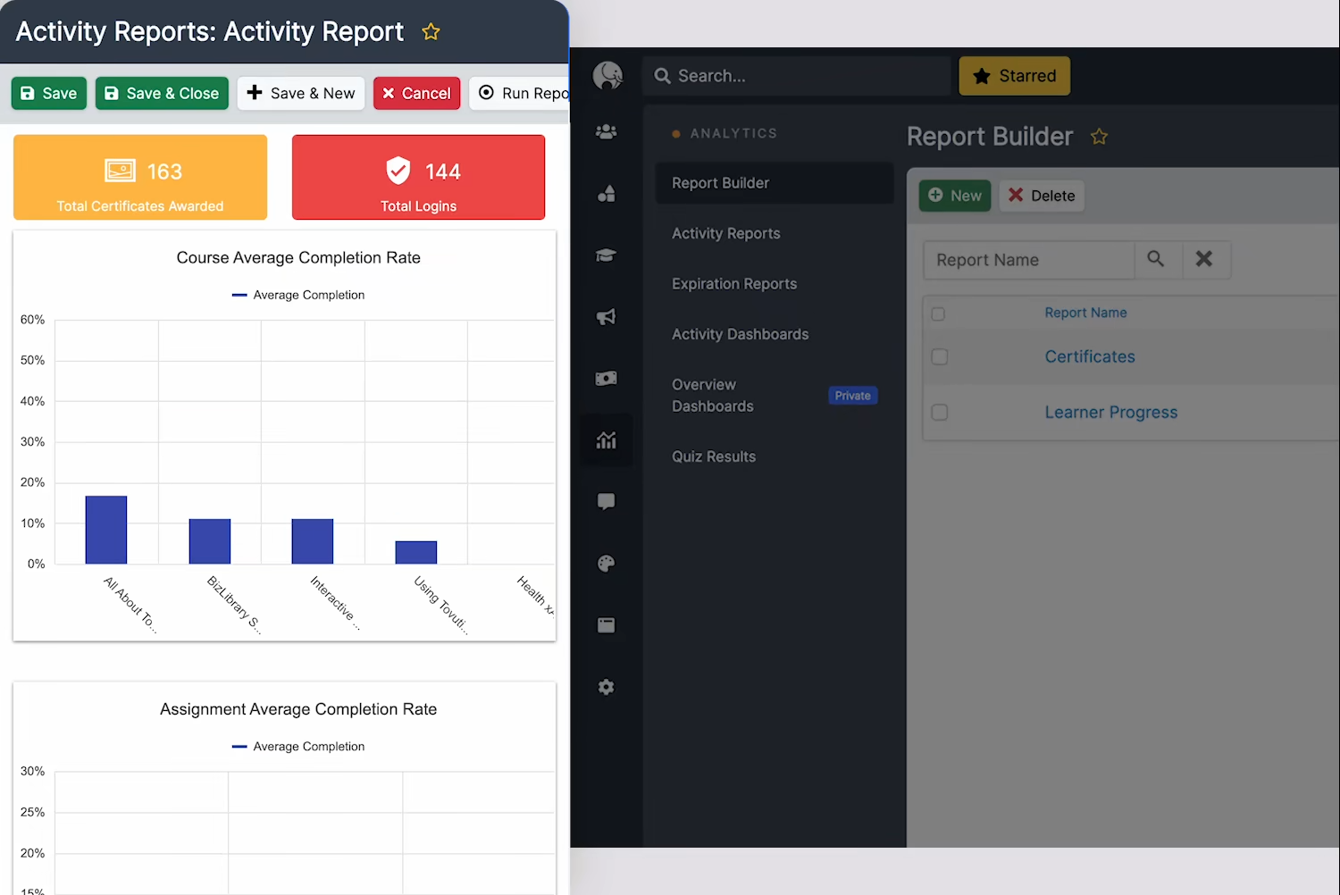Check the Certificates report checkbox
The height and width of the screenshot is (895, 1340).
point(939,357)
